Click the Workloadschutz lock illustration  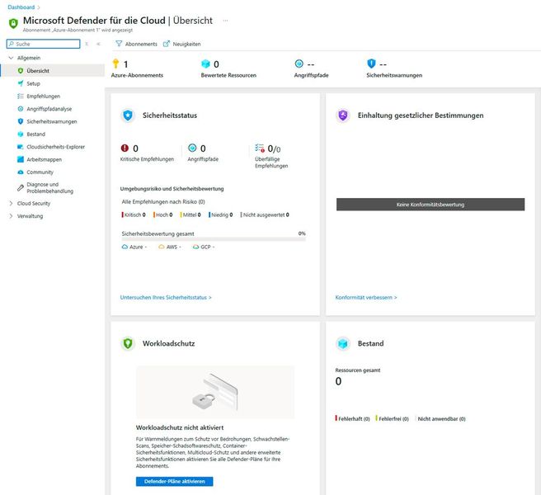click(215, 393)
